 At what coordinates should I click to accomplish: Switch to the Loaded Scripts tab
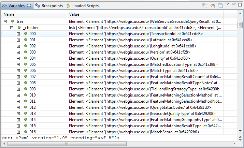click(x=83, y=6)
